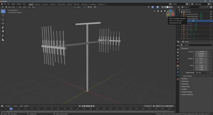The image size is (213, 115).
Task: Select the Rotate tool
Action: [3, 23]
